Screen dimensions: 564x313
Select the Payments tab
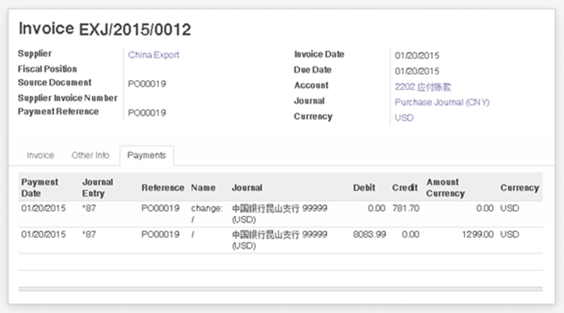[x=147, y=156]
